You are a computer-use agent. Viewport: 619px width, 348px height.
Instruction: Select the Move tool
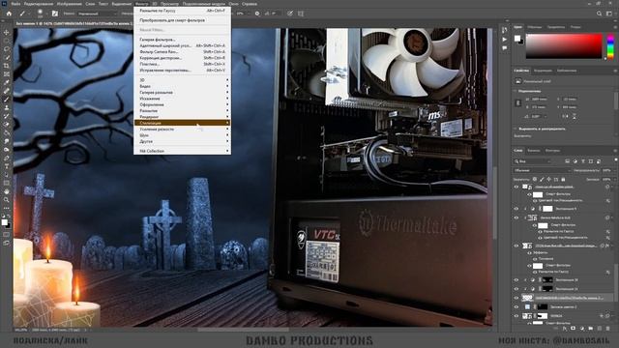[x=7, y=32]
